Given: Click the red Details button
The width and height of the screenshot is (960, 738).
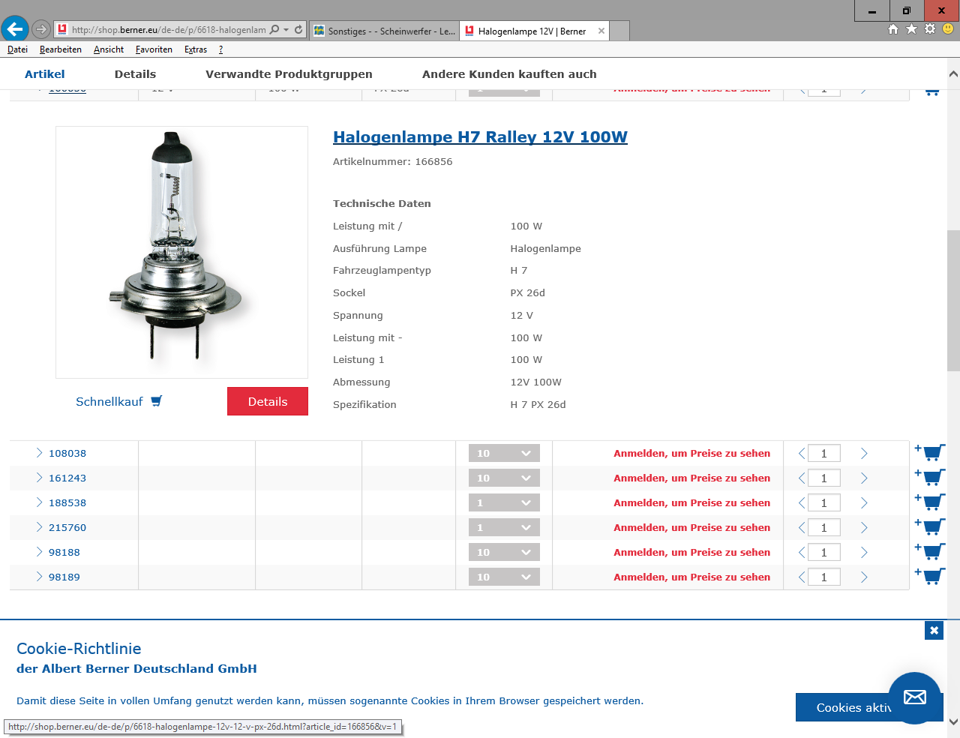Looking at the screenshot, I should 268,401.
